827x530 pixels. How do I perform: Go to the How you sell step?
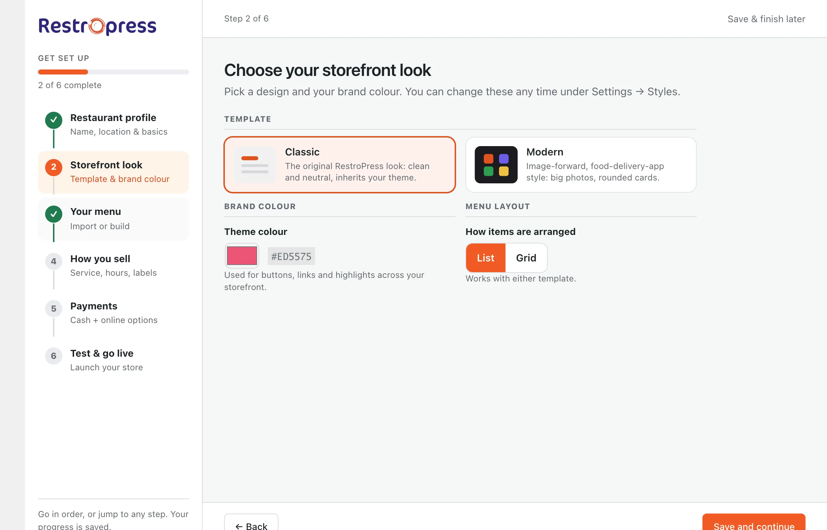113,266
